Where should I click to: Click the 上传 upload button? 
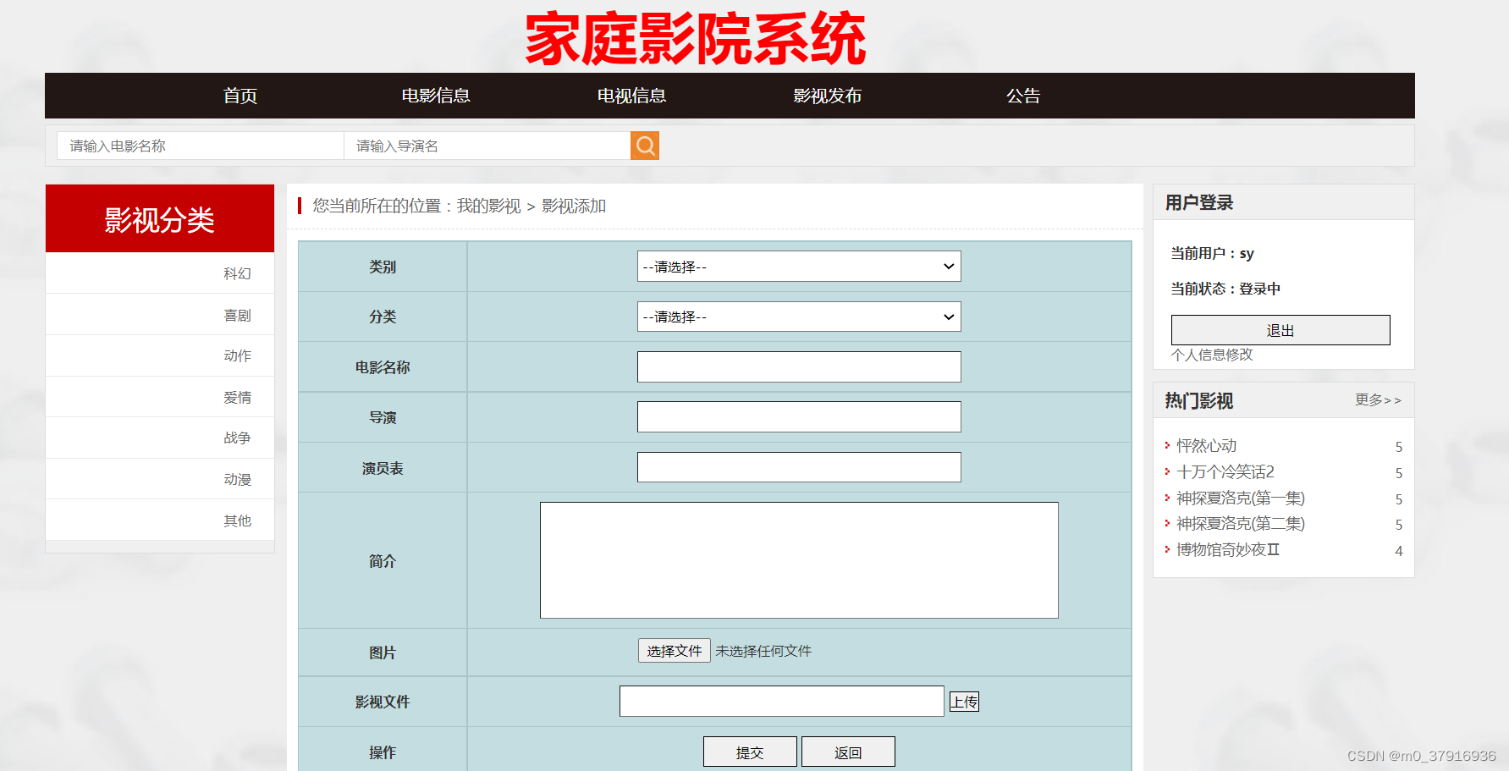pos(964,701)
